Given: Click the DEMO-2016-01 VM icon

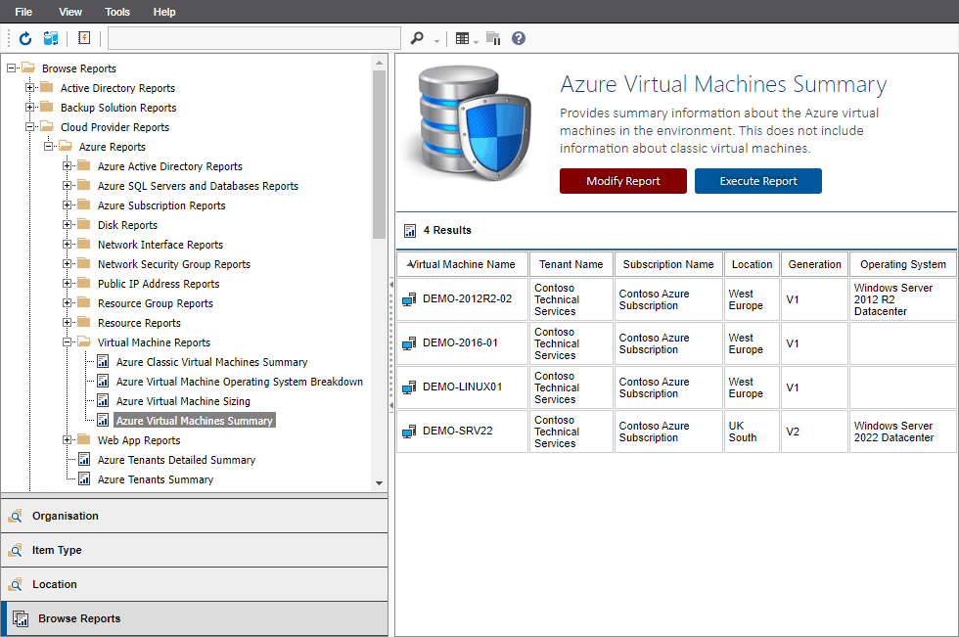Looking at the screenshot, I should (x=409, y=342).
